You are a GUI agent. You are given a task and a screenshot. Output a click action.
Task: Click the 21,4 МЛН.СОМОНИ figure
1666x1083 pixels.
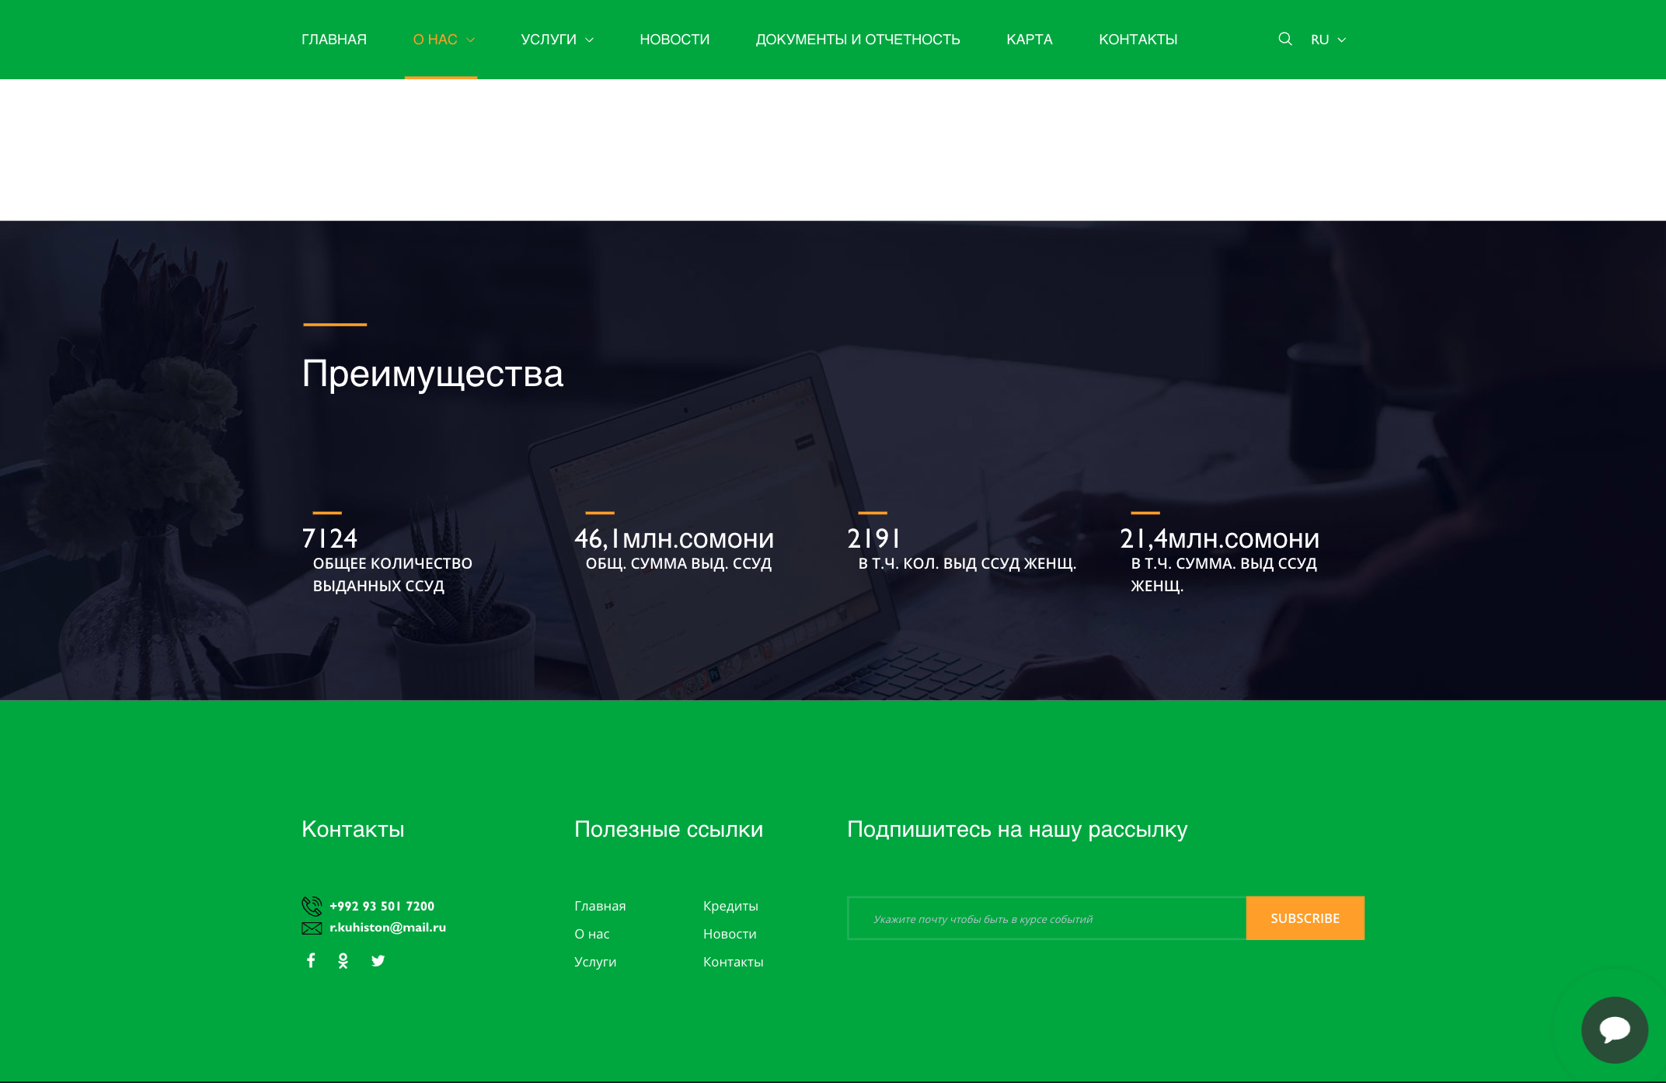click(x=1220, y=538)
